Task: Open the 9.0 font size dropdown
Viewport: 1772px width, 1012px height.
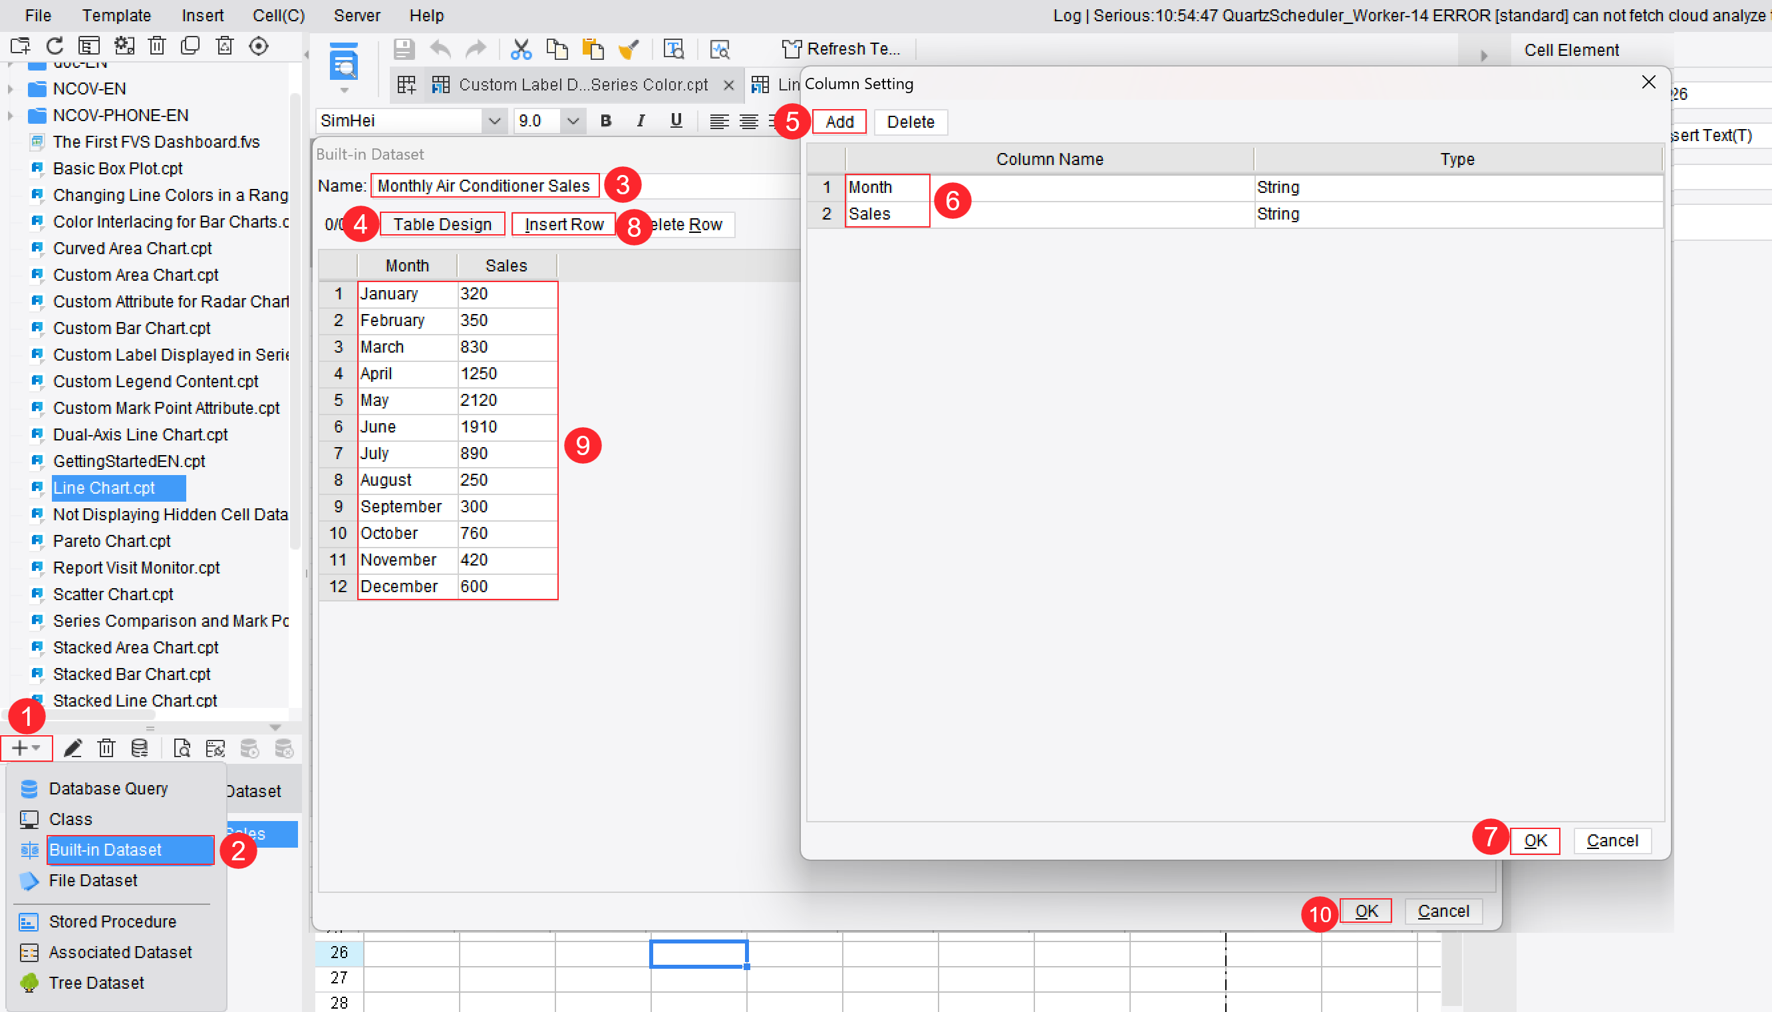Action: point(573,121)
